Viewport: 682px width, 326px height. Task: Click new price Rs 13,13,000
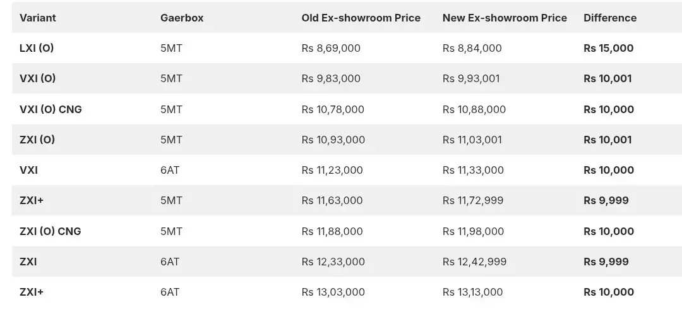pyautogui.click(x=473, y=292)
